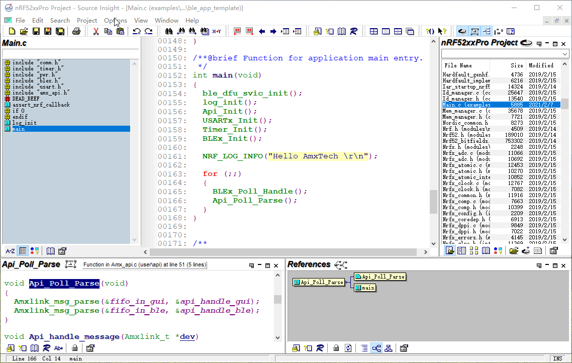Select Mem_manager.c in project file list

501,111
